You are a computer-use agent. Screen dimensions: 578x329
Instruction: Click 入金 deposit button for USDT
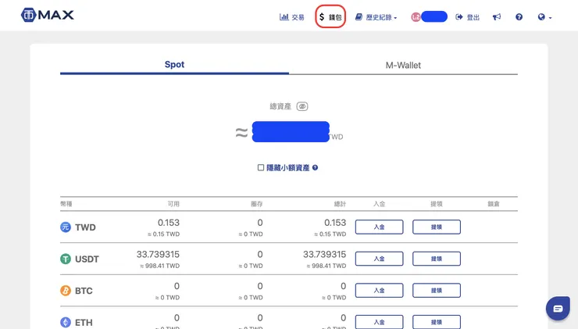pos(380,259)
